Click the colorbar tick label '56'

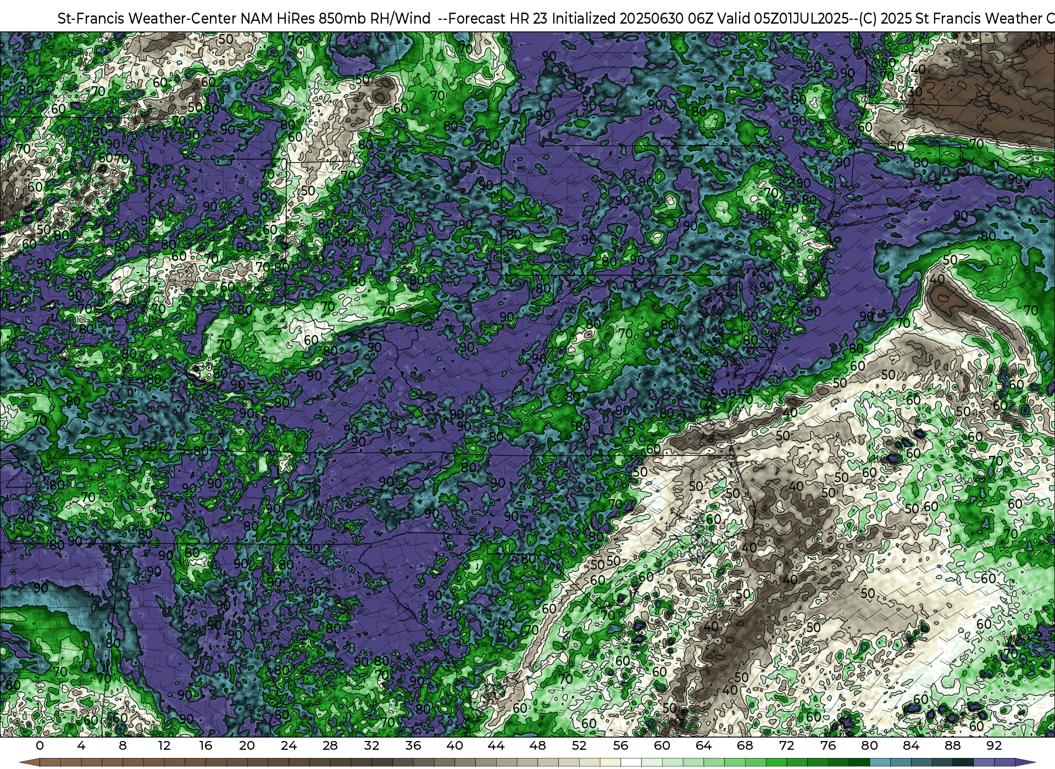620,746
